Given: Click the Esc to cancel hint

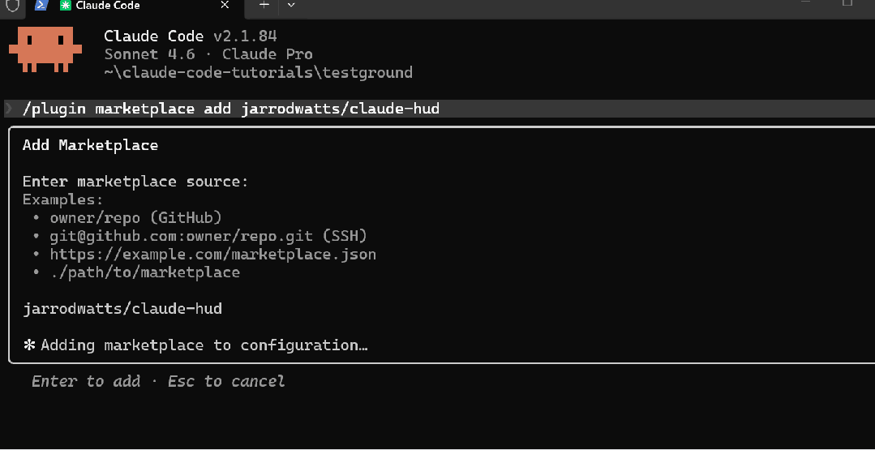Looking at the screenshot, I should (x=226, y=381).
